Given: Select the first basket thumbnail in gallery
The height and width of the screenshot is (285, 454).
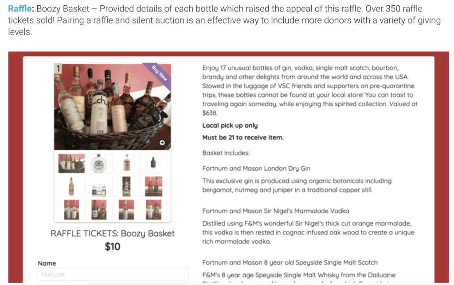Looking at the screenshot, I should point(71,164).
